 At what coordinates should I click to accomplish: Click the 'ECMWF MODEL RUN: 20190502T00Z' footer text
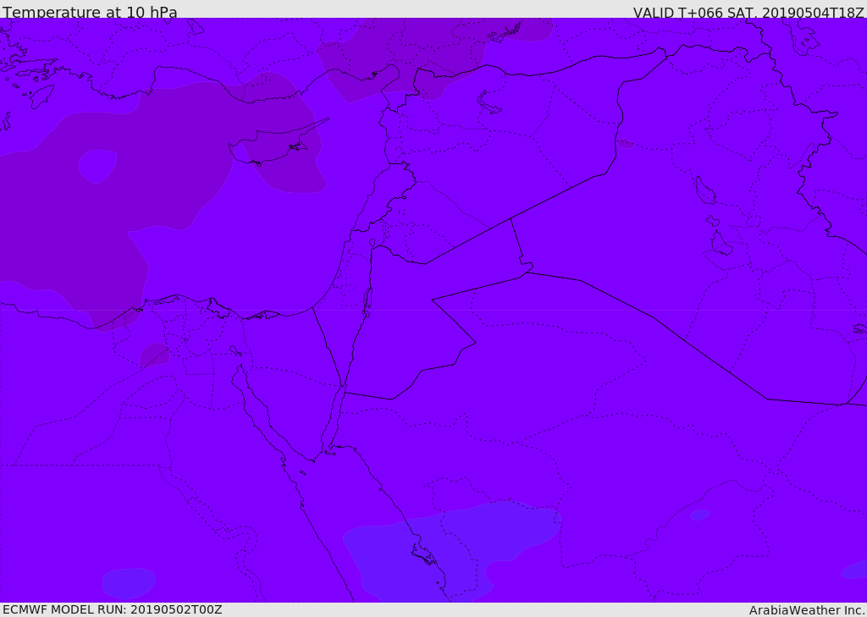[113, 609]
